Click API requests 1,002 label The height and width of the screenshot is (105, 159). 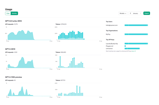tap(11, 52)
